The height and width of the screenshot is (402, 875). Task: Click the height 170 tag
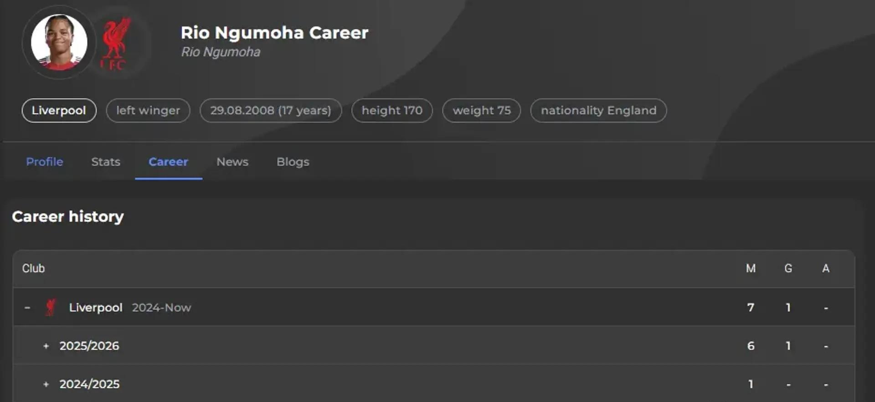tap(392, 111)
